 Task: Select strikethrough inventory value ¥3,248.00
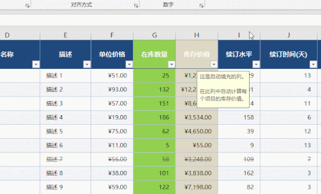[x=197, y=159]
